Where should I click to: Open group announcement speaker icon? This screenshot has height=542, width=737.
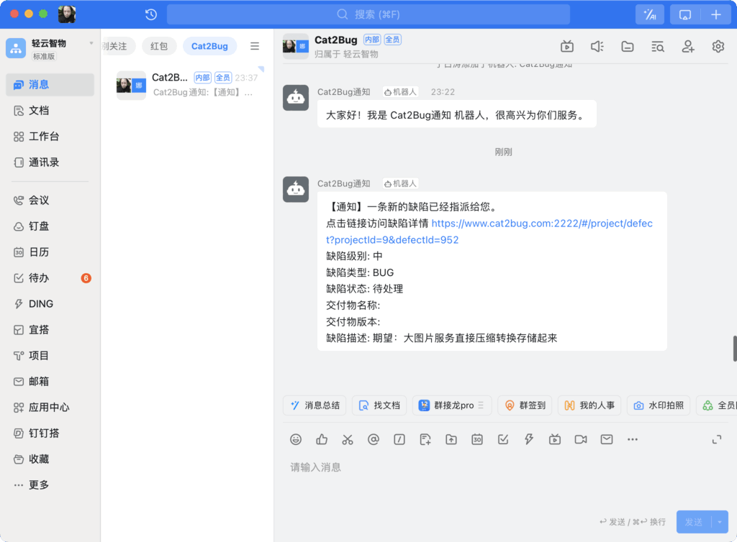tap(597, 46)
